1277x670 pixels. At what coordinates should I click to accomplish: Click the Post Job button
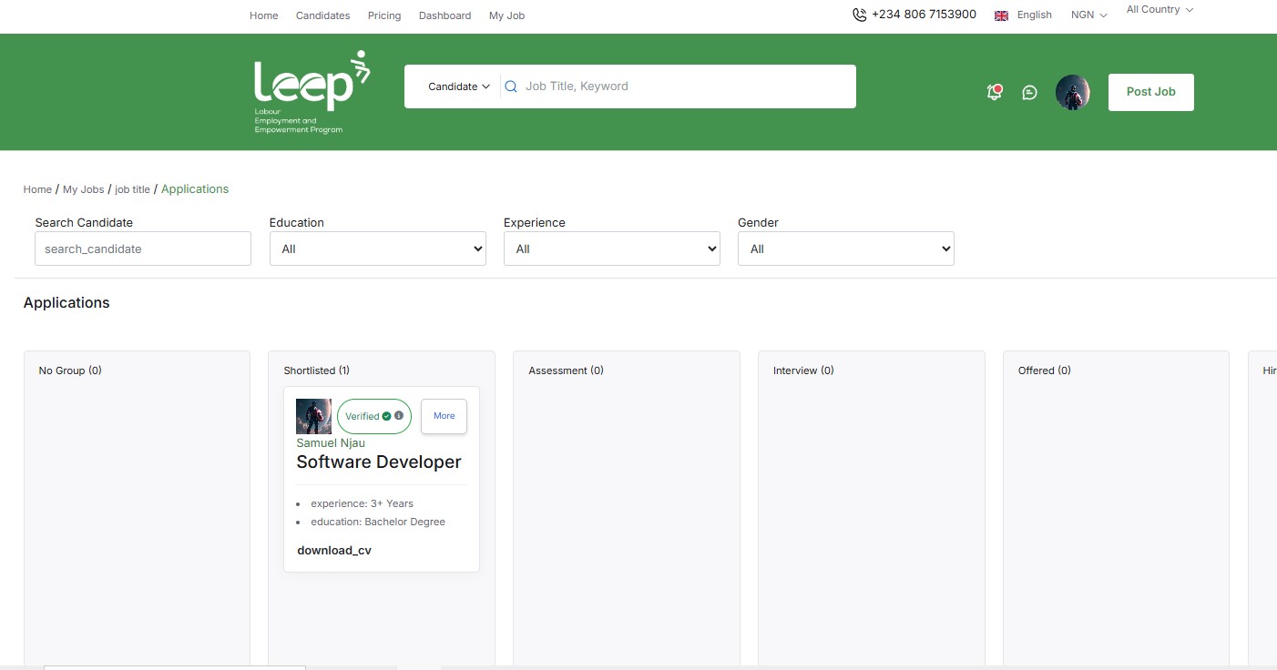pyautogui.click(x=1150, y=92)
